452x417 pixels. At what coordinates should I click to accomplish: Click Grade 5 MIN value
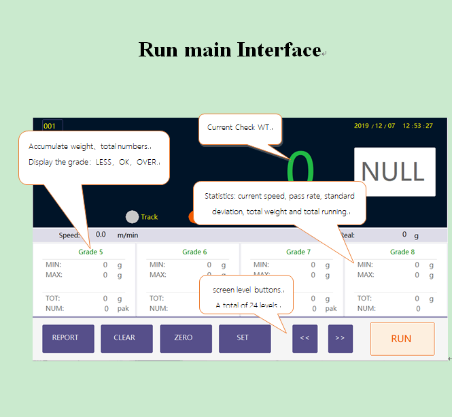[105, 265]
